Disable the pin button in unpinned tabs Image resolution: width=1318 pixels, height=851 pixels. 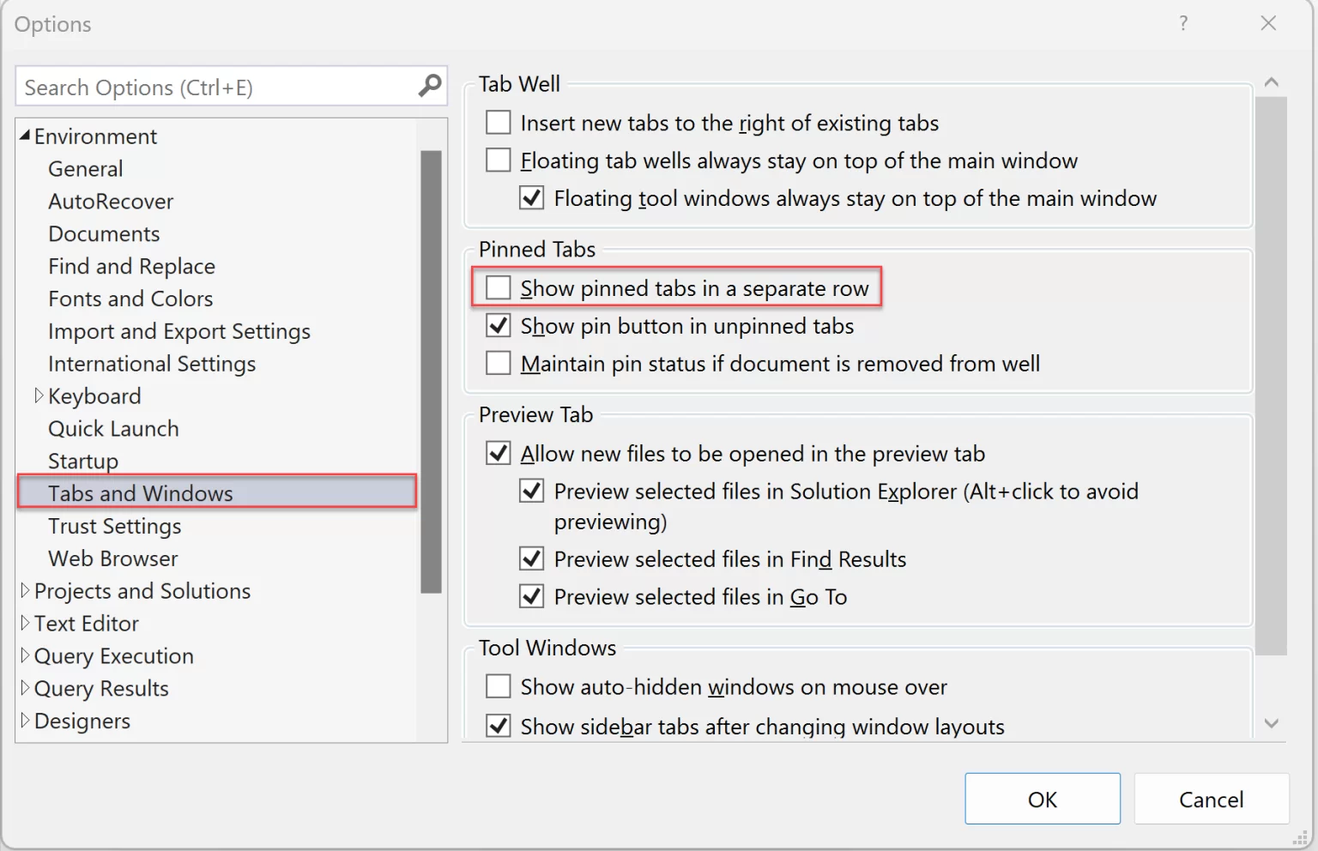tap(498, 325)
